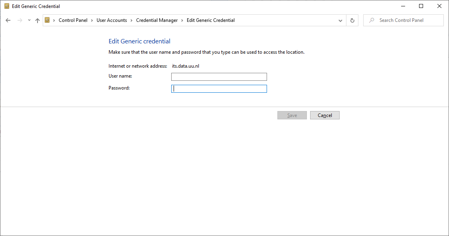
Task: Go up one level with Up arrow
Action: click(x=38, y=20)
